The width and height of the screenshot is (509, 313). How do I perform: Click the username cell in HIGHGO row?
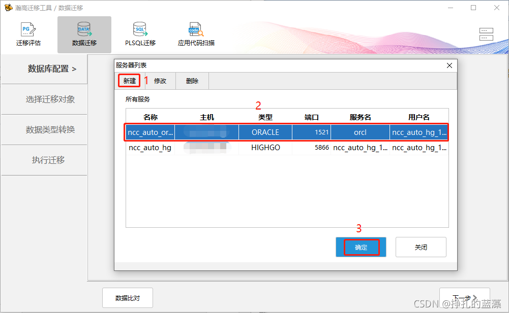tap(419, 148)
